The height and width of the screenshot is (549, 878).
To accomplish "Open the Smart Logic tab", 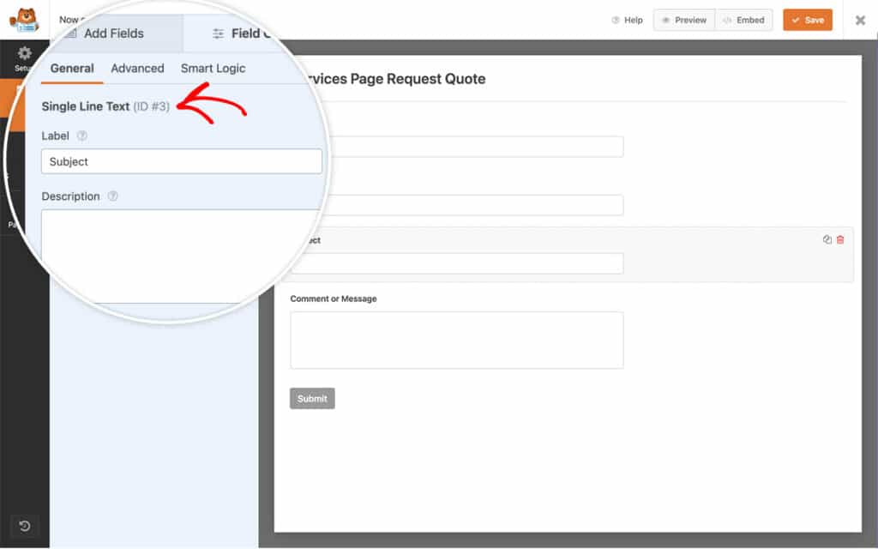I will [x=213, y=68].
